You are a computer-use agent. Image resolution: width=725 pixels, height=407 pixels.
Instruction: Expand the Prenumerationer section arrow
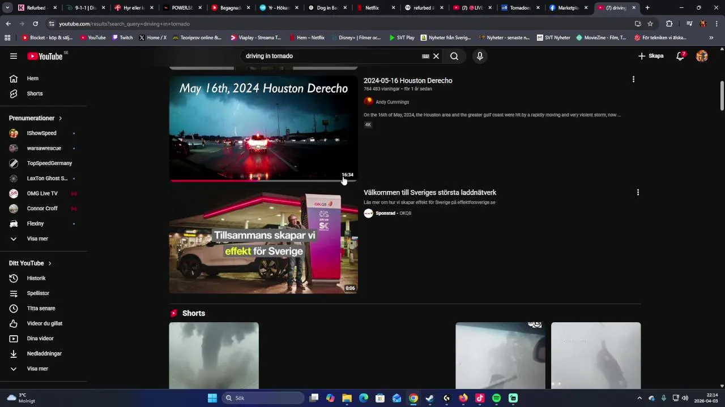[60, 118]
